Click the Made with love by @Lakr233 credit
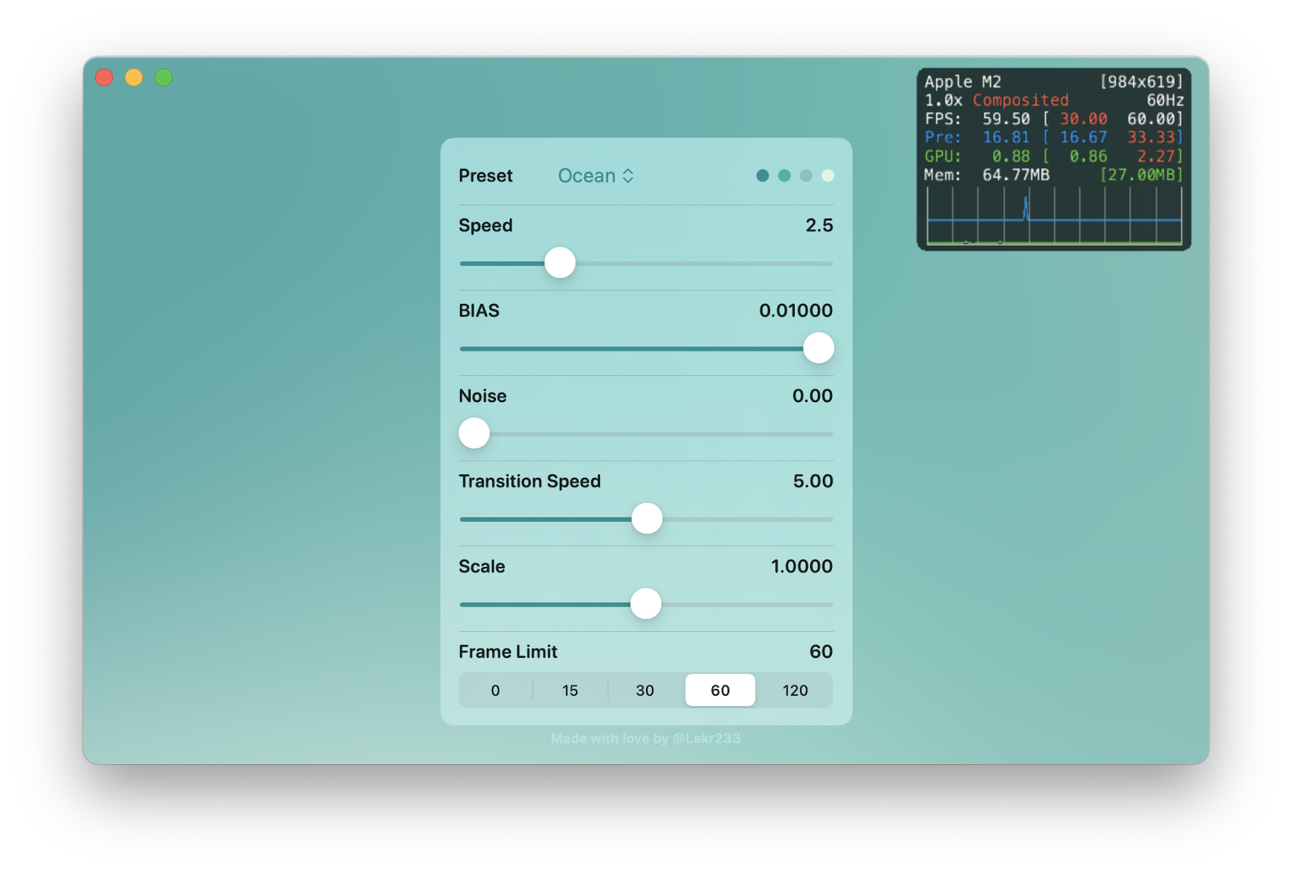Screen dimensions: 1292x874 645,739
